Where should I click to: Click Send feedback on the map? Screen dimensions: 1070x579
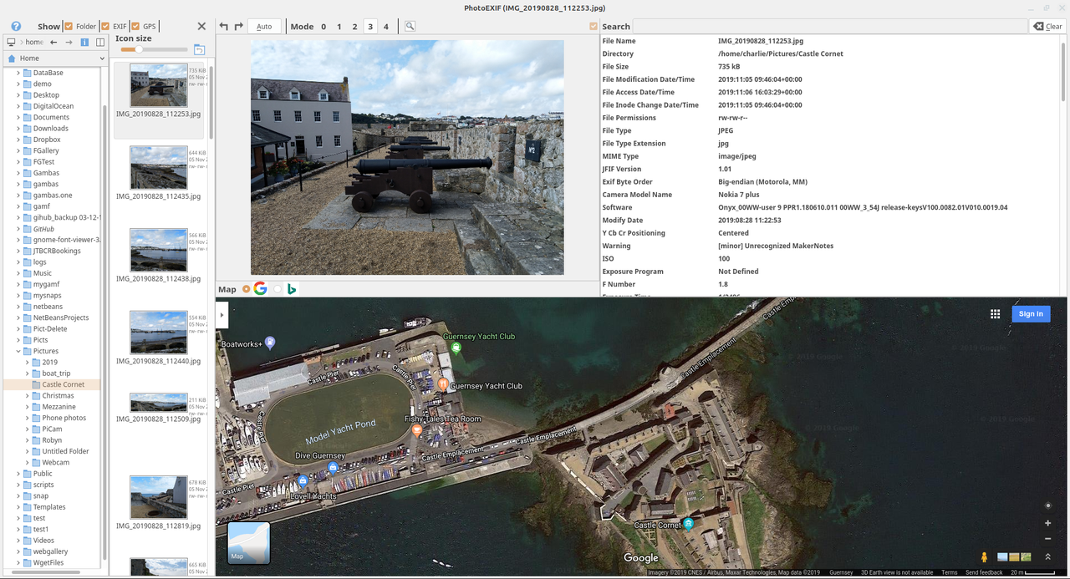click(984, 572)
